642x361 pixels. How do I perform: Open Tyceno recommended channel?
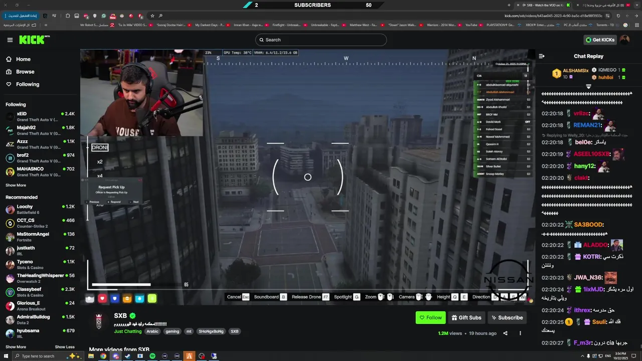[40, 264]
